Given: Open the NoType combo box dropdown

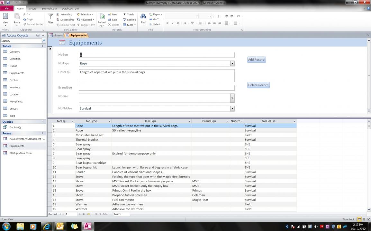Looking at the screenshot, I should pos(232,63).
